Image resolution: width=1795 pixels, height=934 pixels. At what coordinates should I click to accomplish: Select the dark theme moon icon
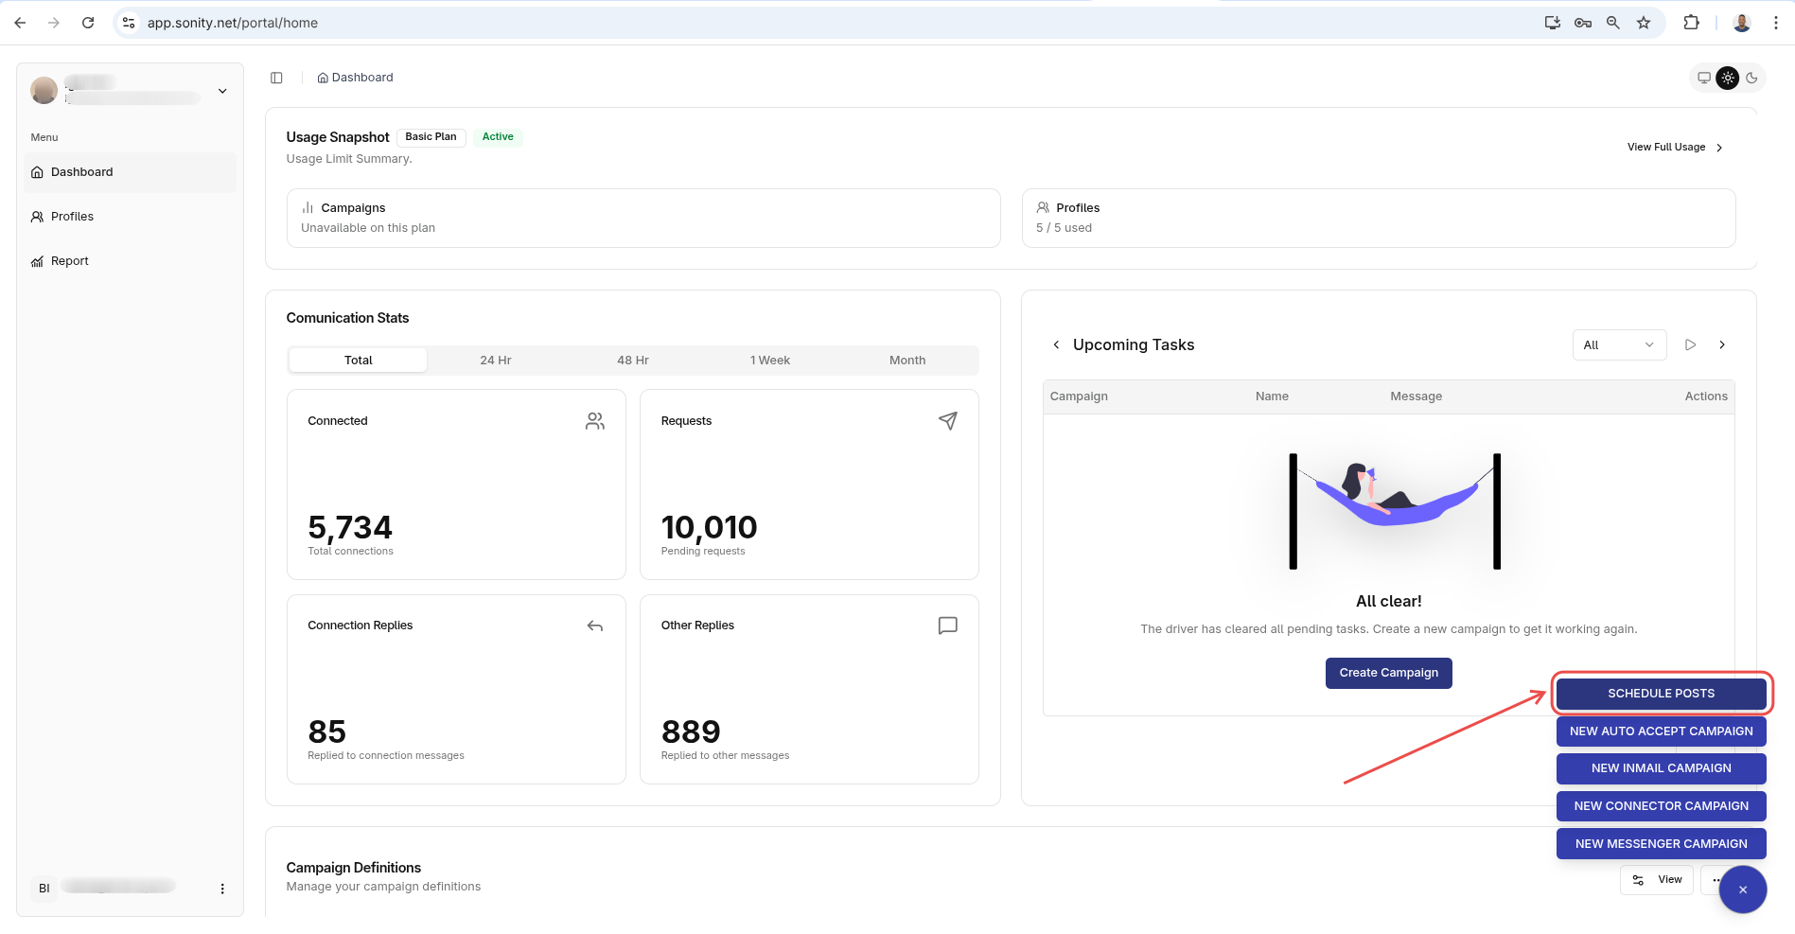click(1751, 78)
